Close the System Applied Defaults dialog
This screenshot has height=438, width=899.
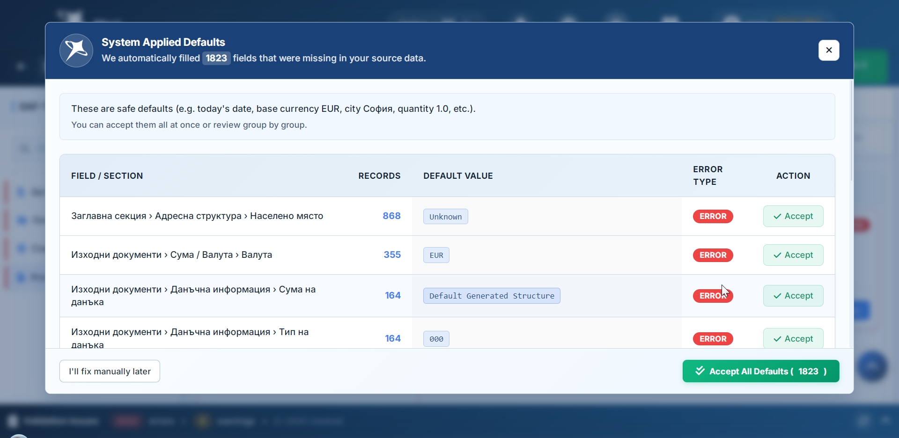[829, 50]
